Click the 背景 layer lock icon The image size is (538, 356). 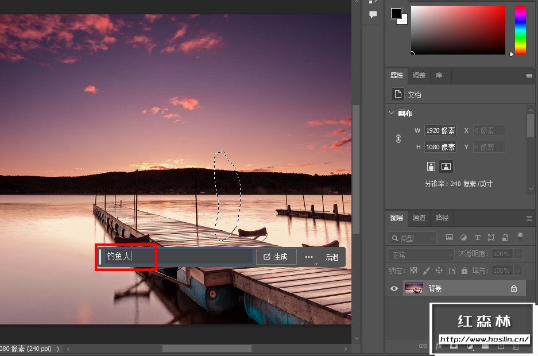(514, 288)
